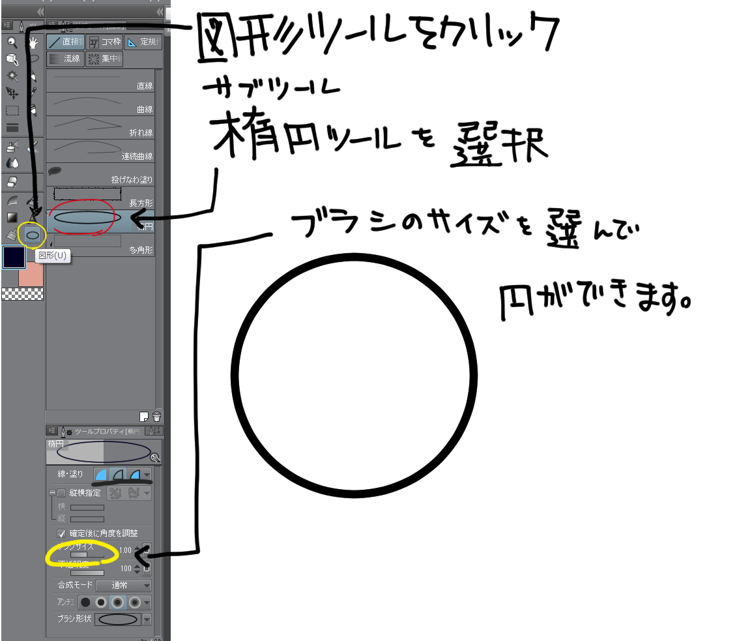Select the Eraser tool icon
752x641 pixels.
click(12, 181)
